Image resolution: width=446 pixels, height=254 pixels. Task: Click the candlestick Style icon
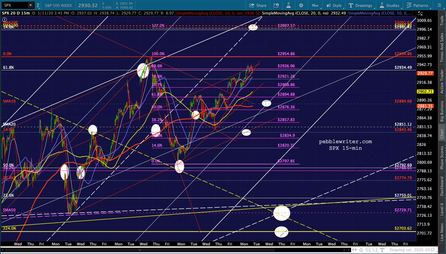[329, 5]
